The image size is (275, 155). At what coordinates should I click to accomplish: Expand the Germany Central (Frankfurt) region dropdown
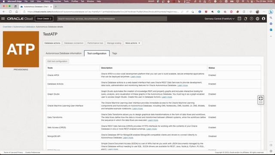[220, 19]
